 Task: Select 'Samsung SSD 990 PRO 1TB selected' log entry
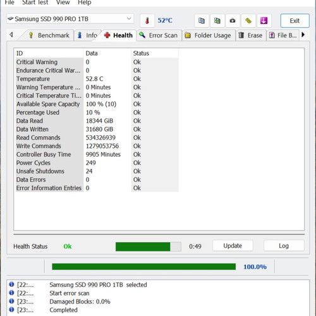98,285
